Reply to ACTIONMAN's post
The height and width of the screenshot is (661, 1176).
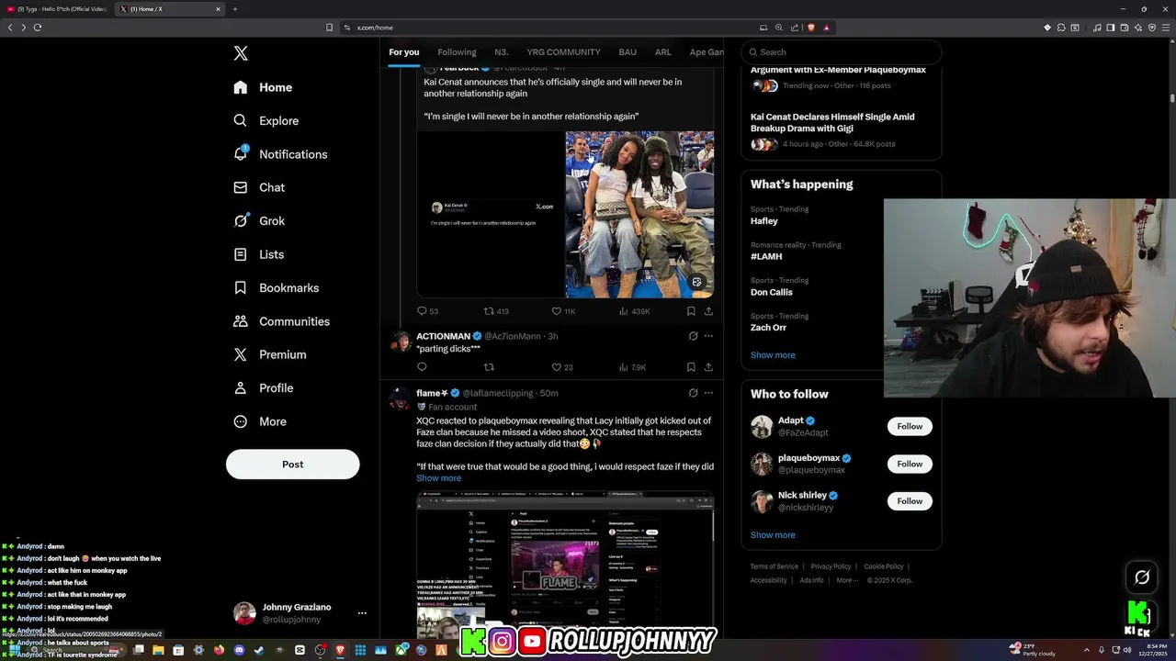point(422,367)
